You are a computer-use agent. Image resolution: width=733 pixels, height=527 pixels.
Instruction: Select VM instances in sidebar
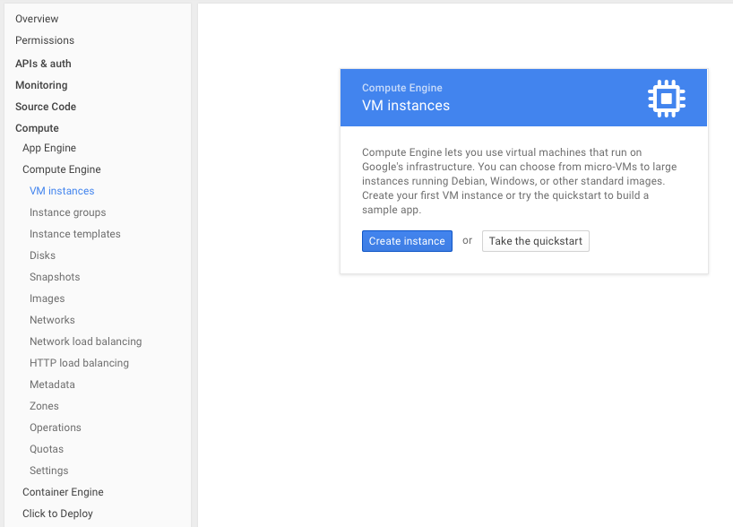point(62,191)
